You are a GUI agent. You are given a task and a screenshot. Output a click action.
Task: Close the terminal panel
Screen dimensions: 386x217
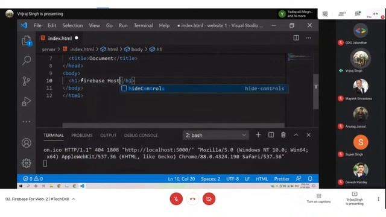click(308, 135)
